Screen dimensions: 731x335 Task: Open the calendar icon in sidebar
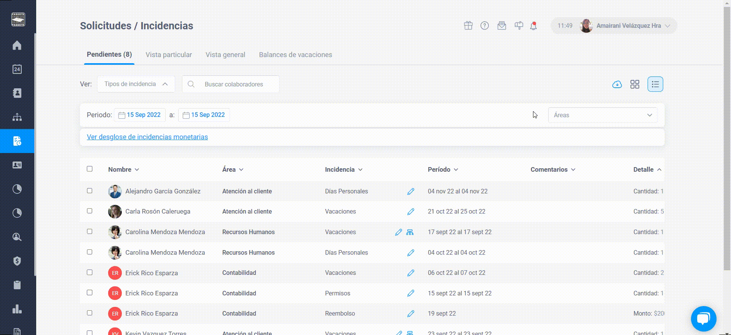click(17, 69)
